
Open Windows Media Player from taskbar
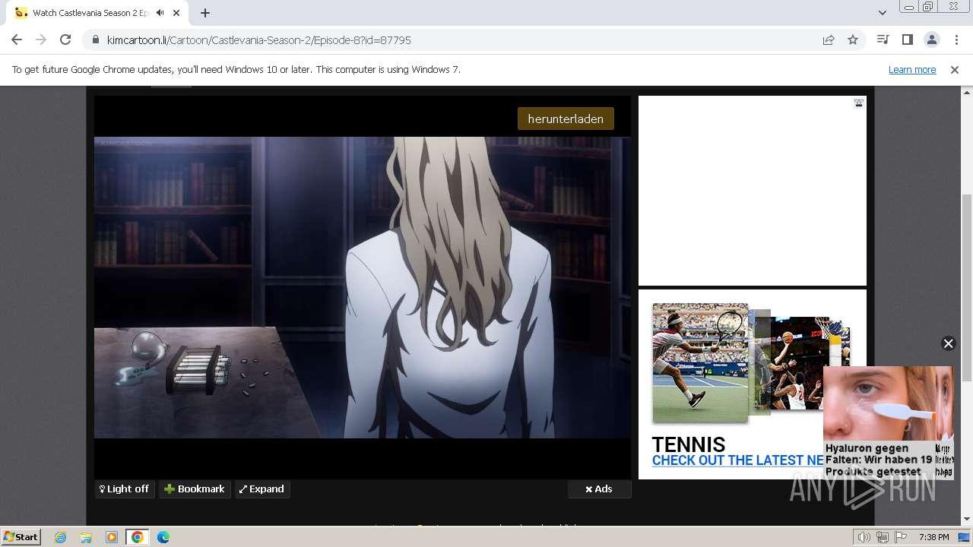112,537
